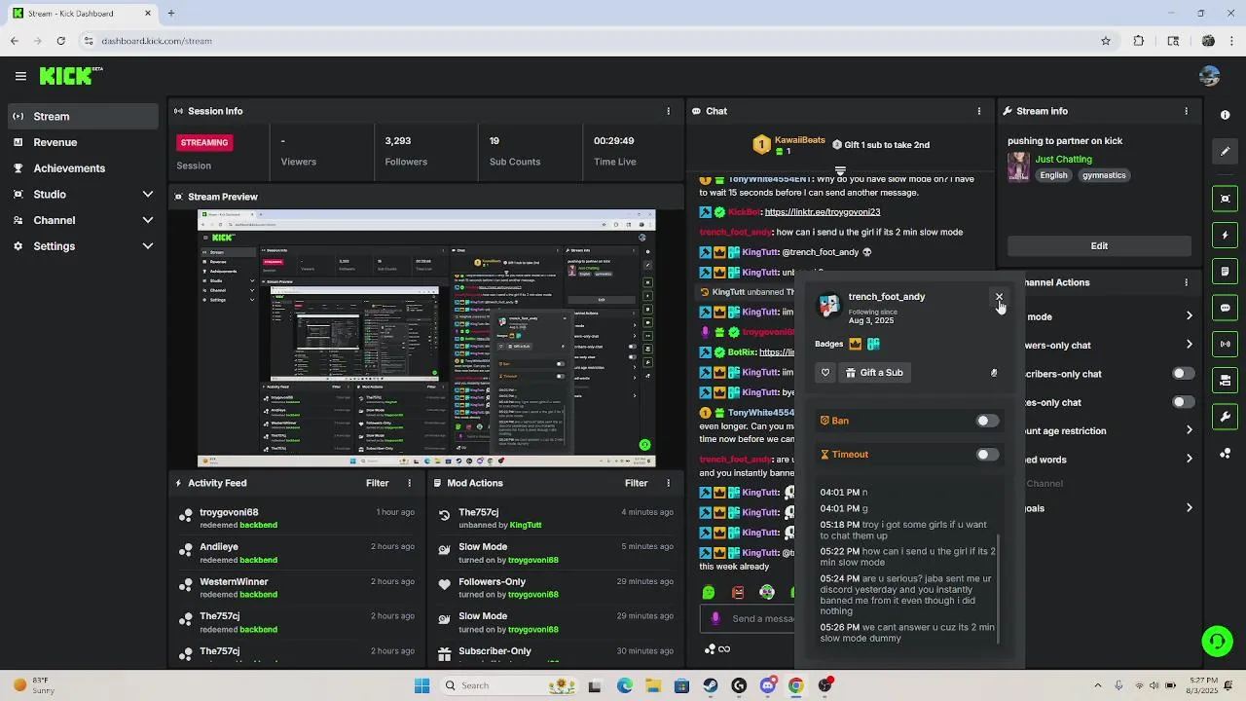Go to Revenue in the sidebar
Image resolution: width=1246 pixels, height=701 pixels.
82,142
